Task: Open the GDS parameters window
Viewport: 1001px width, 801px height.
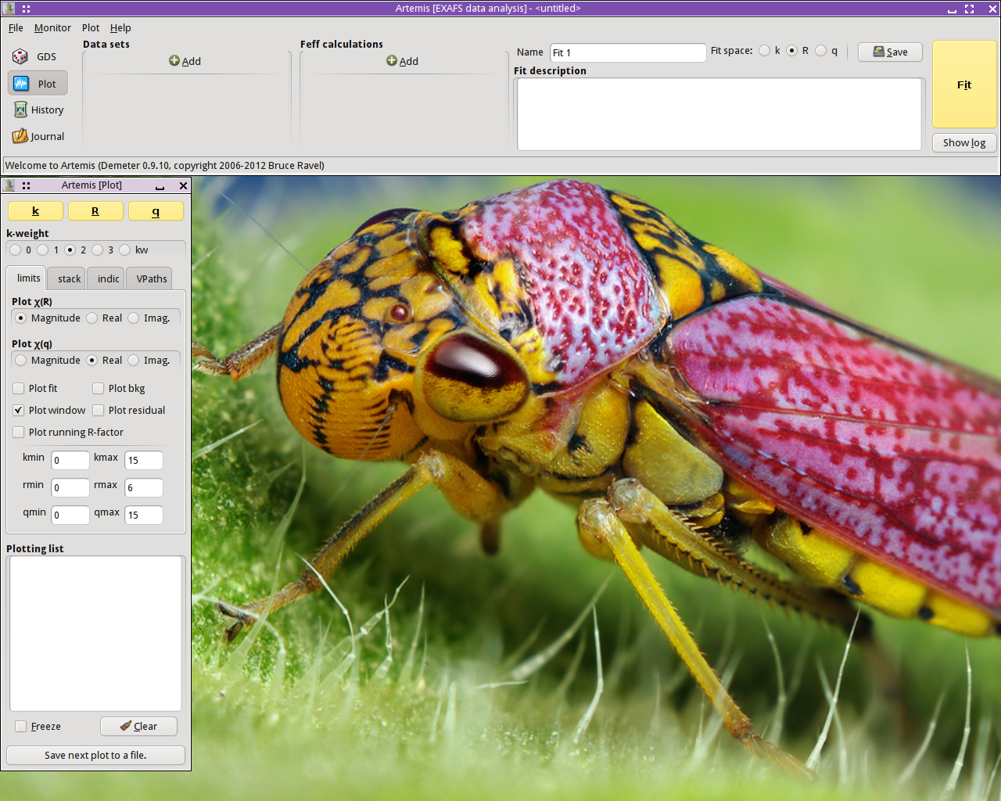Action: (38, 56)
